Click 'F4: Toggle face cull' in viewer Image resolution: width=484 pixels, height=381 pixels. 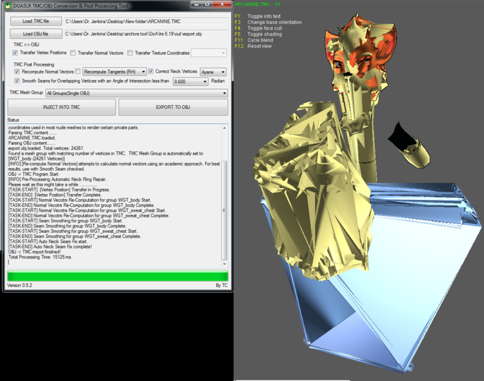pyautogui.click(x=258, y=28)
